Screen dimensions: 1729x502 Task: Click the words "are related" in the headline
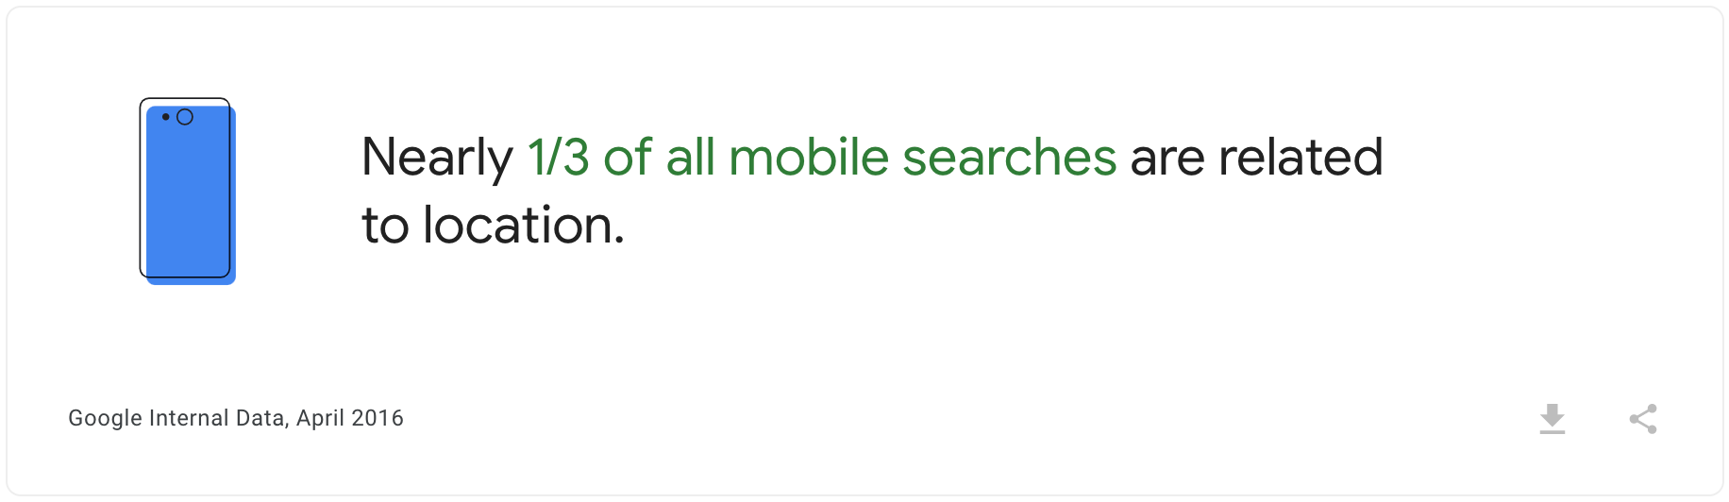(x=1256, y=158)
